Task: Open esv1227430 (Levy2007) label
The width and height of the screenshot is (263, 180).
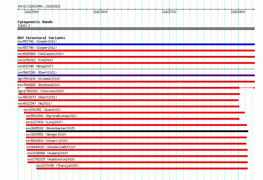Action: click(44, 122)
